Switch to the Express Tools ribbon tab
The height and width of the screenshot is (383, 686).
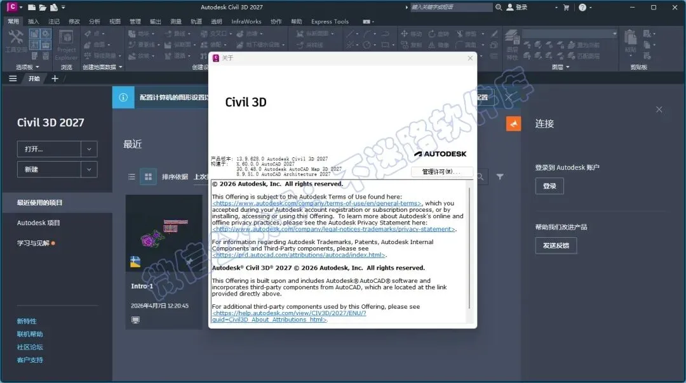pos(330,22)
